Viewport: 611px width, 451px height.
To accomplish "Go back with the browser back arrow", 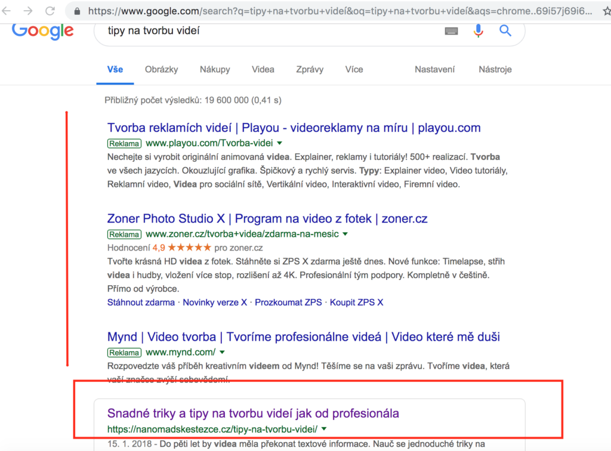I will (x=6, y=10).
